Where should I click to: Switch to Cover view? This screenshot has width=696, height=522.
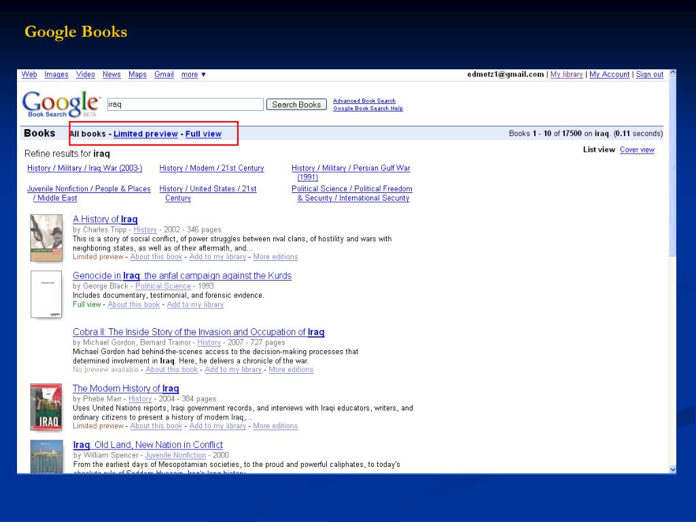[637, 150]
